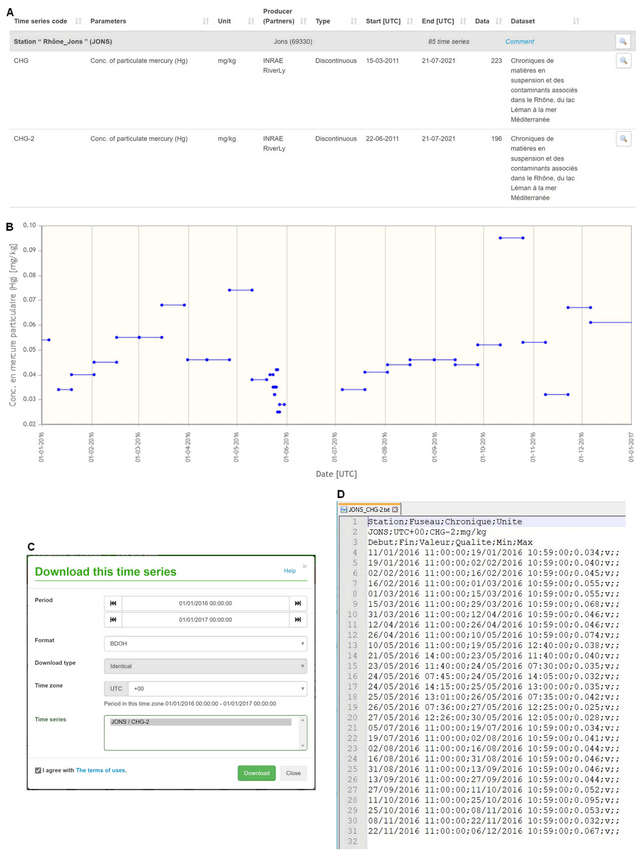Jump to first date in start period field
This screenshot has width=644, height=855.
(113, 603)
